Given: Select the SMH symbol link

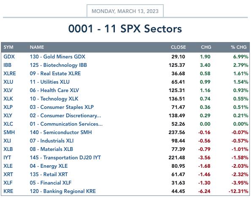Looking at the screenshot, I should tap(9, 132).
